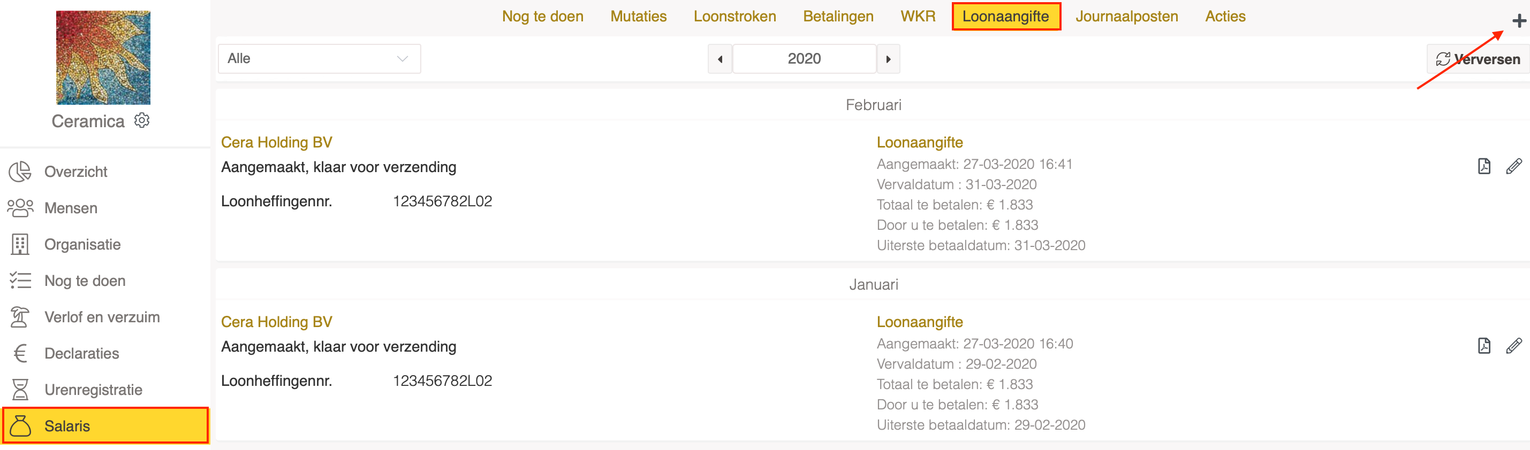Viewport: 1530px width, 450px height.
Task: Click Cera Holding BV link under Februari
Action: coord(276,142)
